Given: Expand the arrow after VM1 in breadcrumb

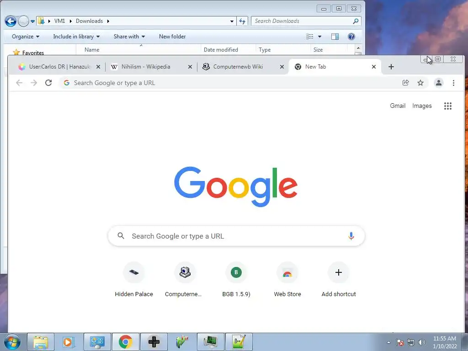Looking at the screenshot, I should (x=70, y=21).
